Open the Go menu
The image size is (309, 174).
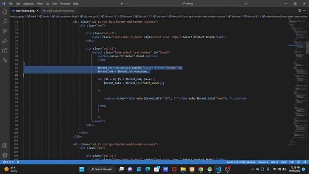pyautogui.click(x=47, y=3)
